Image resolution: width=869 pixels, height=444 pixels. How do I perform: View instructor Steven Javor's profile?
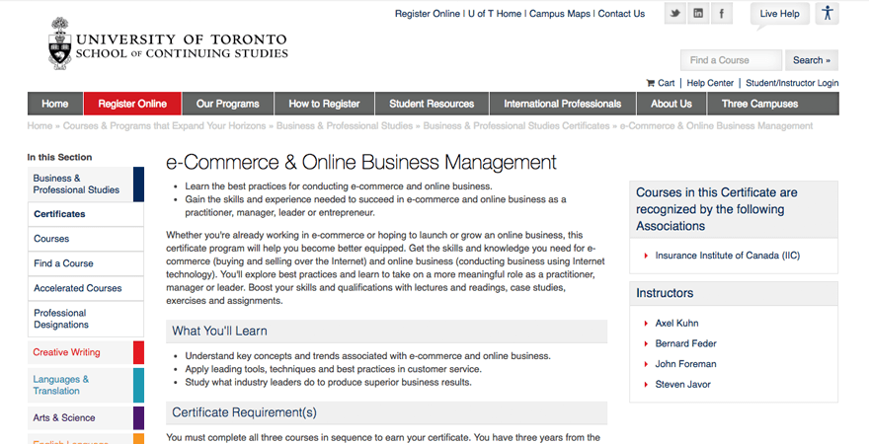(682, 385)
